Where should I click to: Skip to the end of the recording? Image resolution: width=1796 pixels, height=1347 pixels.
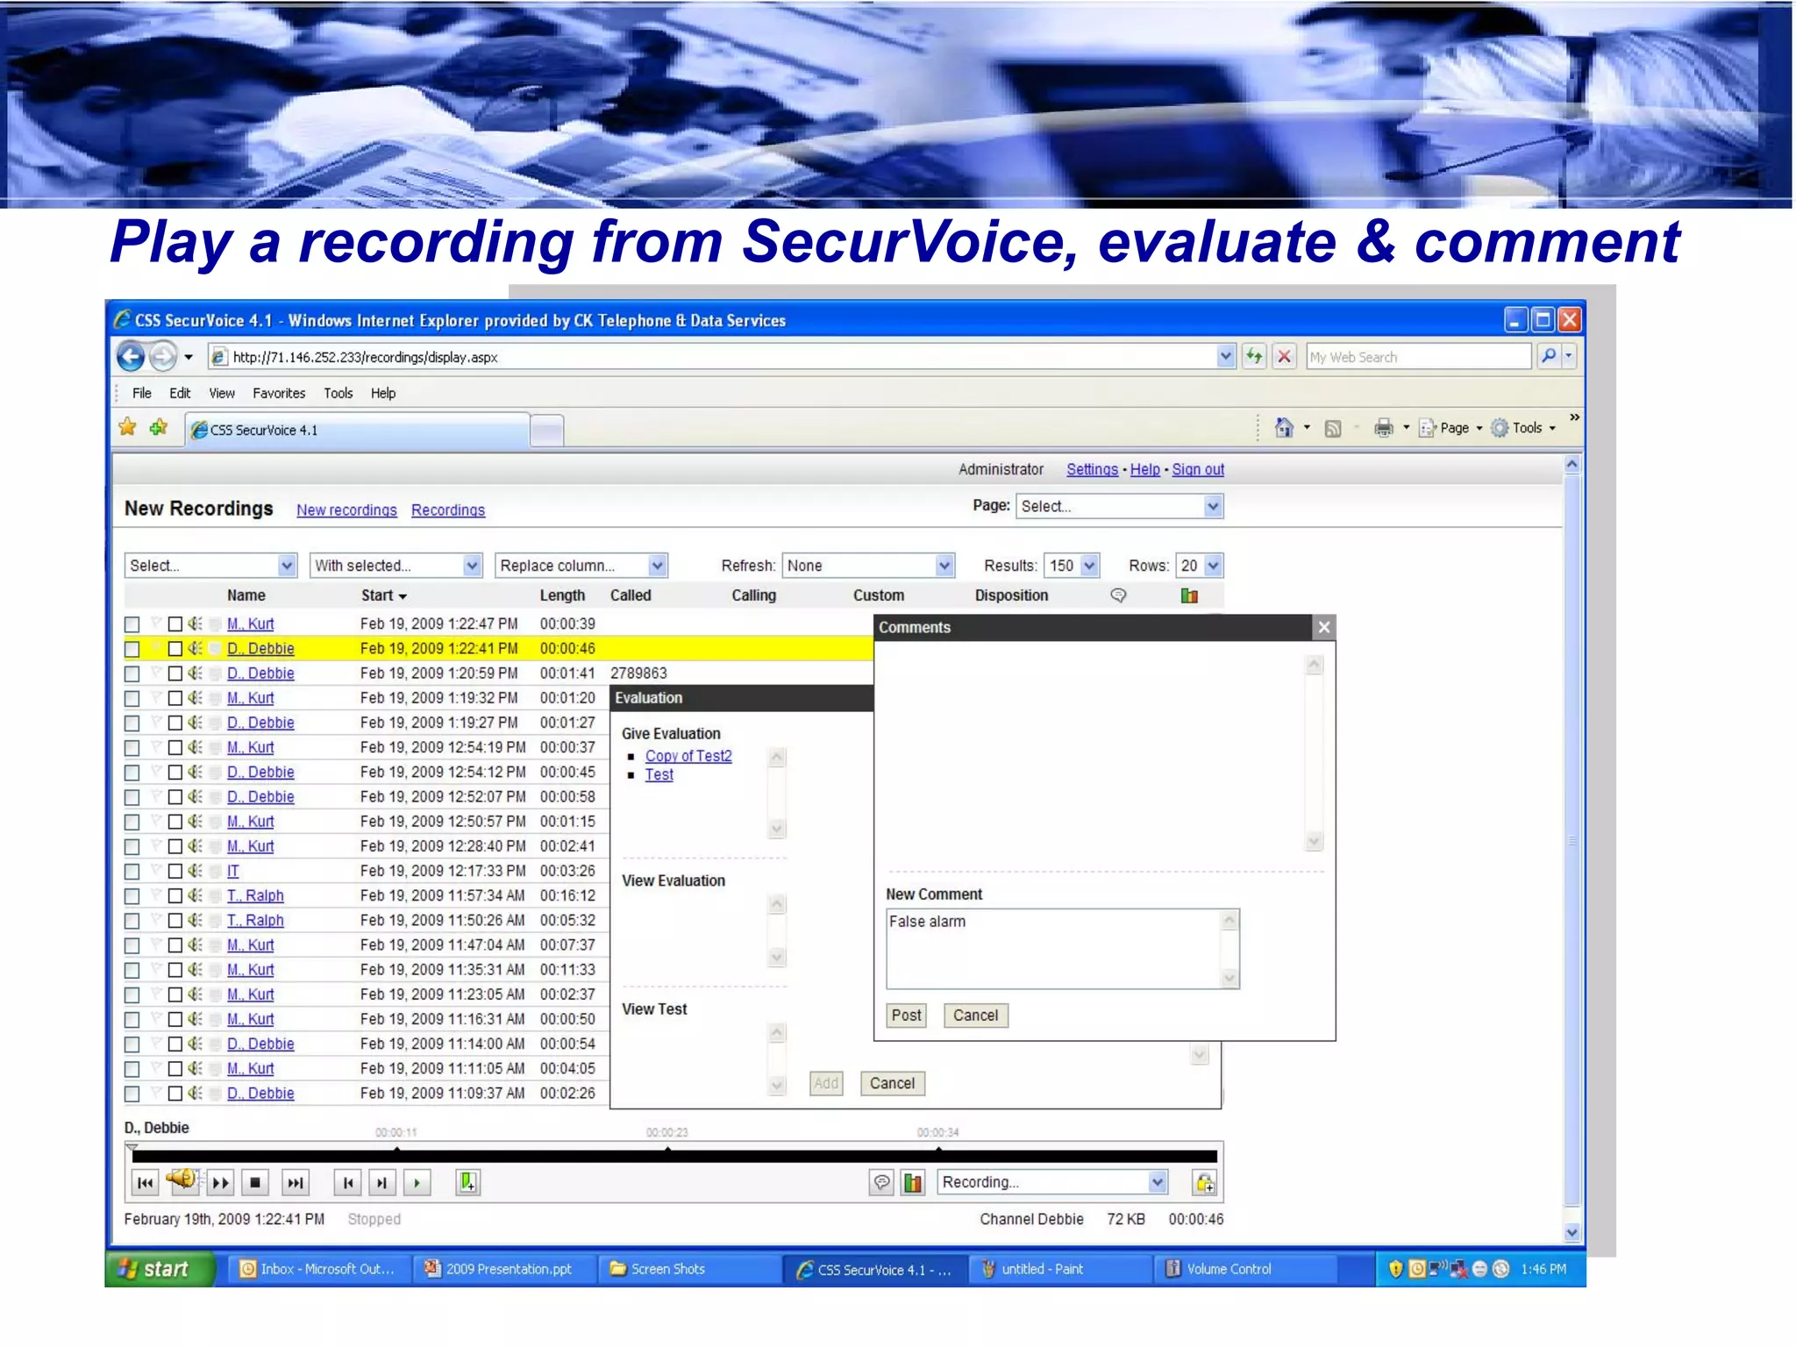pos(296,1183)
